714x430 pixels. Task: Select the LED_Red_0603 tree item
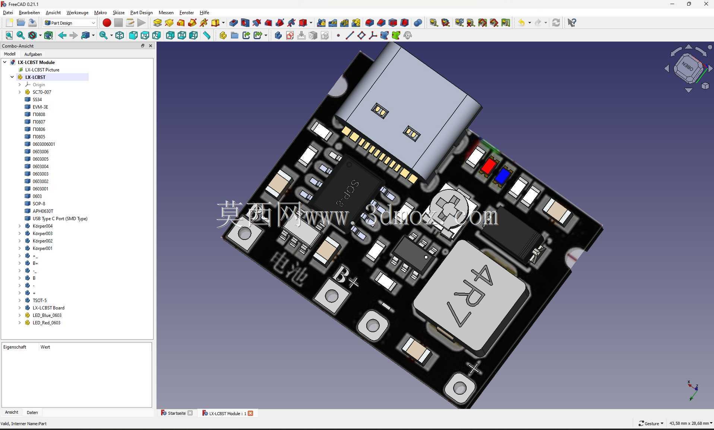coord(46,322)
